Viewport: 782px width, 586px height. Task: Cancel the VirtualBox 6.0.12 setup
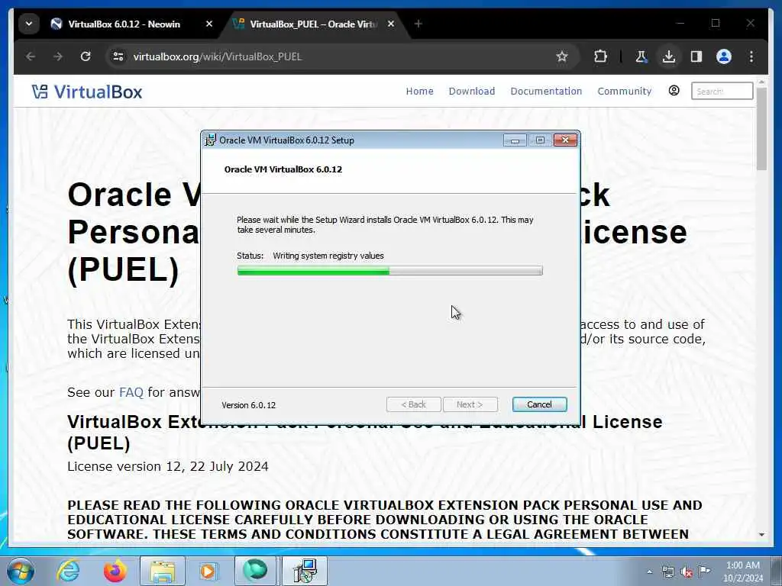coord(539,404)
